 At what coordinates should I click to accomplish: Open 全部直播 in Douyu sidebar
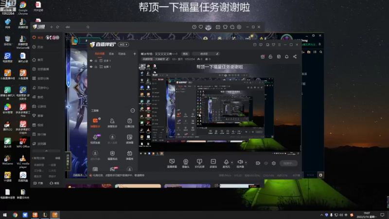click(41, 69)
